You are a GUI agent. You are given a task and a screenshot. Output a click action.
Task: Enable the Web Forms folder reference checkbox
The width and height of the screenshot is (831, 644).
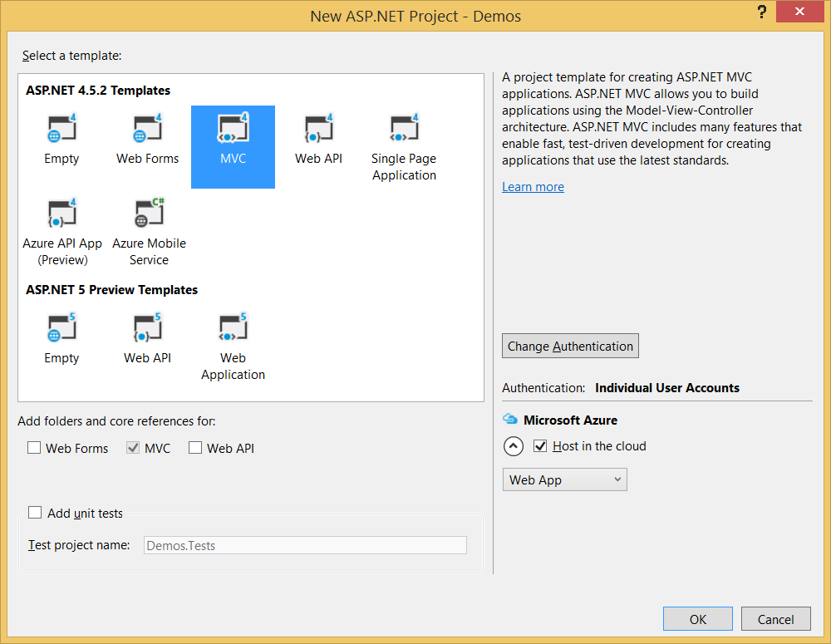tap(34, 448)
